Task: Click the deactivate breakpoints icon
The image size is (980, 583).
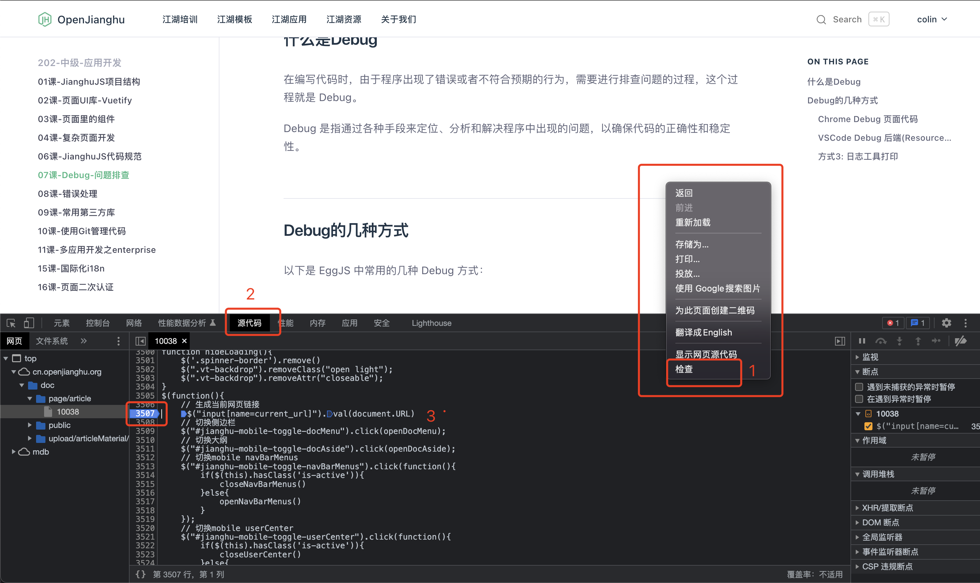Action: click(x=960, y=341)
